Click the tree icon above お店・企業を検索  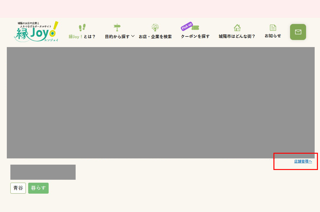(155, 27)
